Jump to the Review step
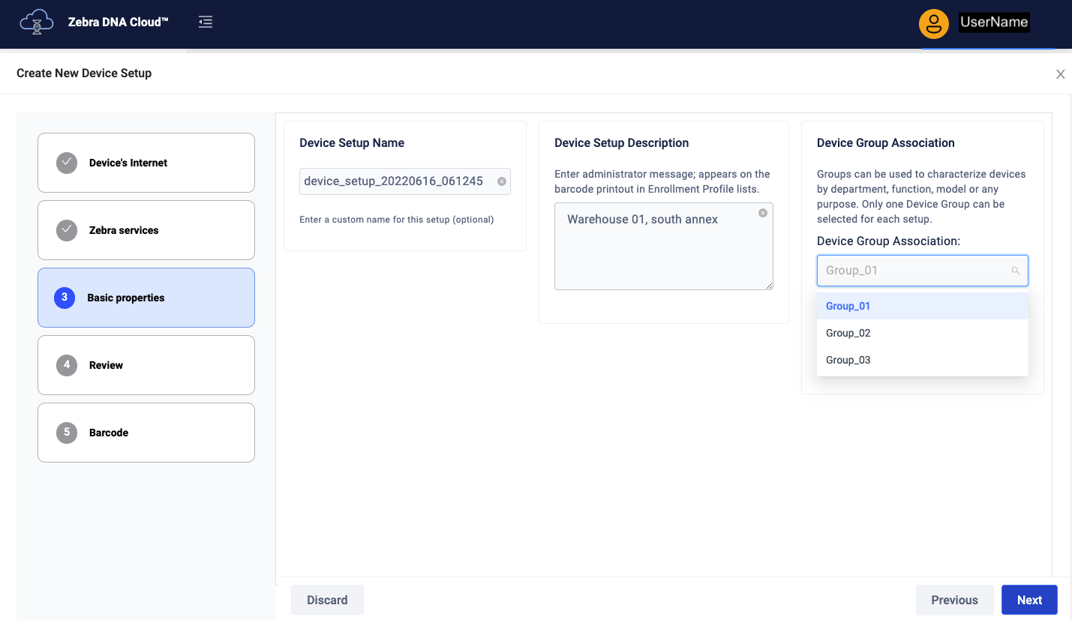This screenshot has height=620, width=1072. click(x=146, y=365)
